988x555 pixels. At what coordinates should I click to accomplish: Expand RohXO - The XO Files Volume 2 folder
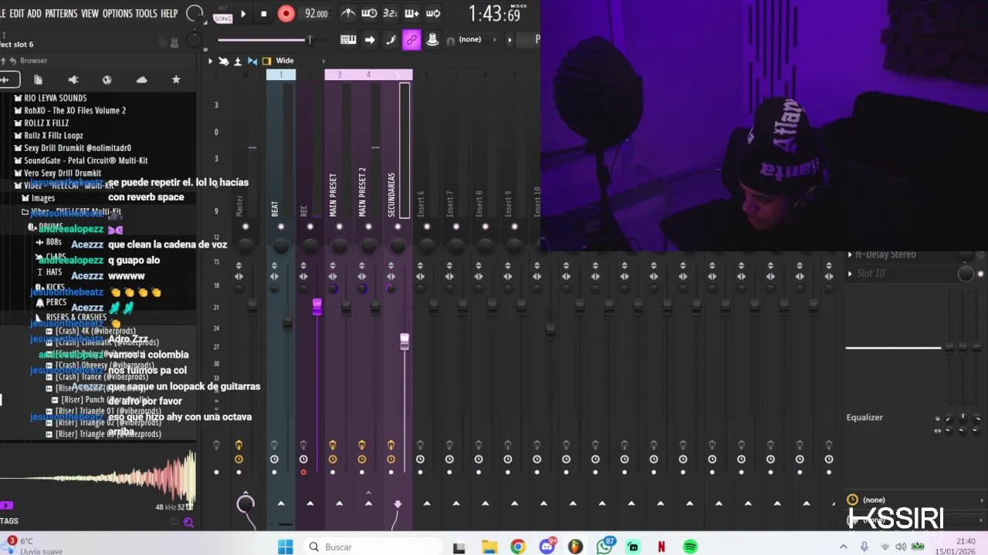pyautogui.click(x=69, y=110)
